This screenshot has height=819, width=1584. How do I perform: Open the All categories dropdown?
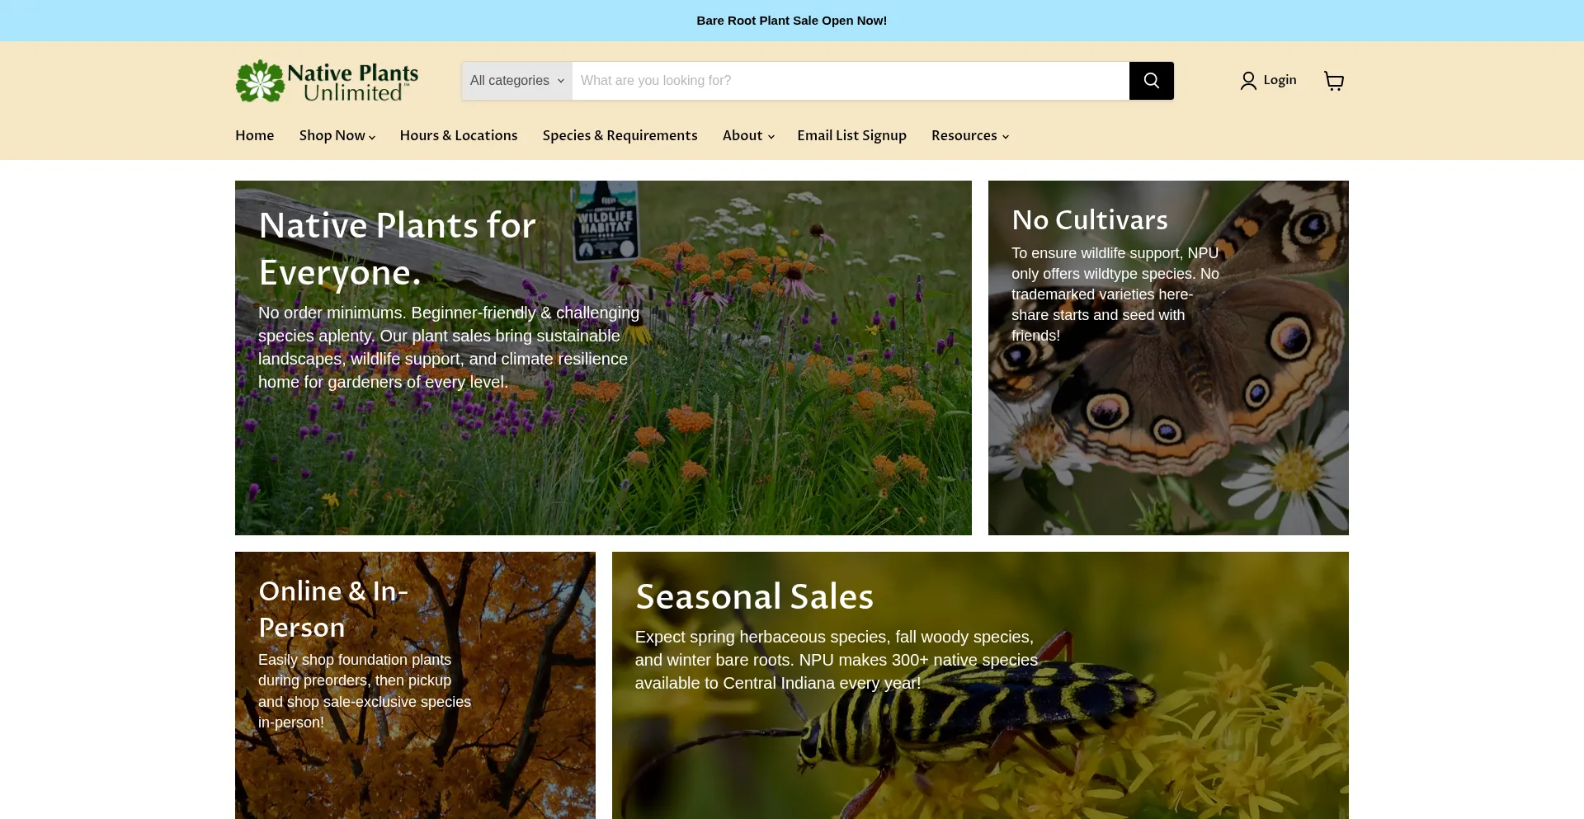(x=516, y=80)
